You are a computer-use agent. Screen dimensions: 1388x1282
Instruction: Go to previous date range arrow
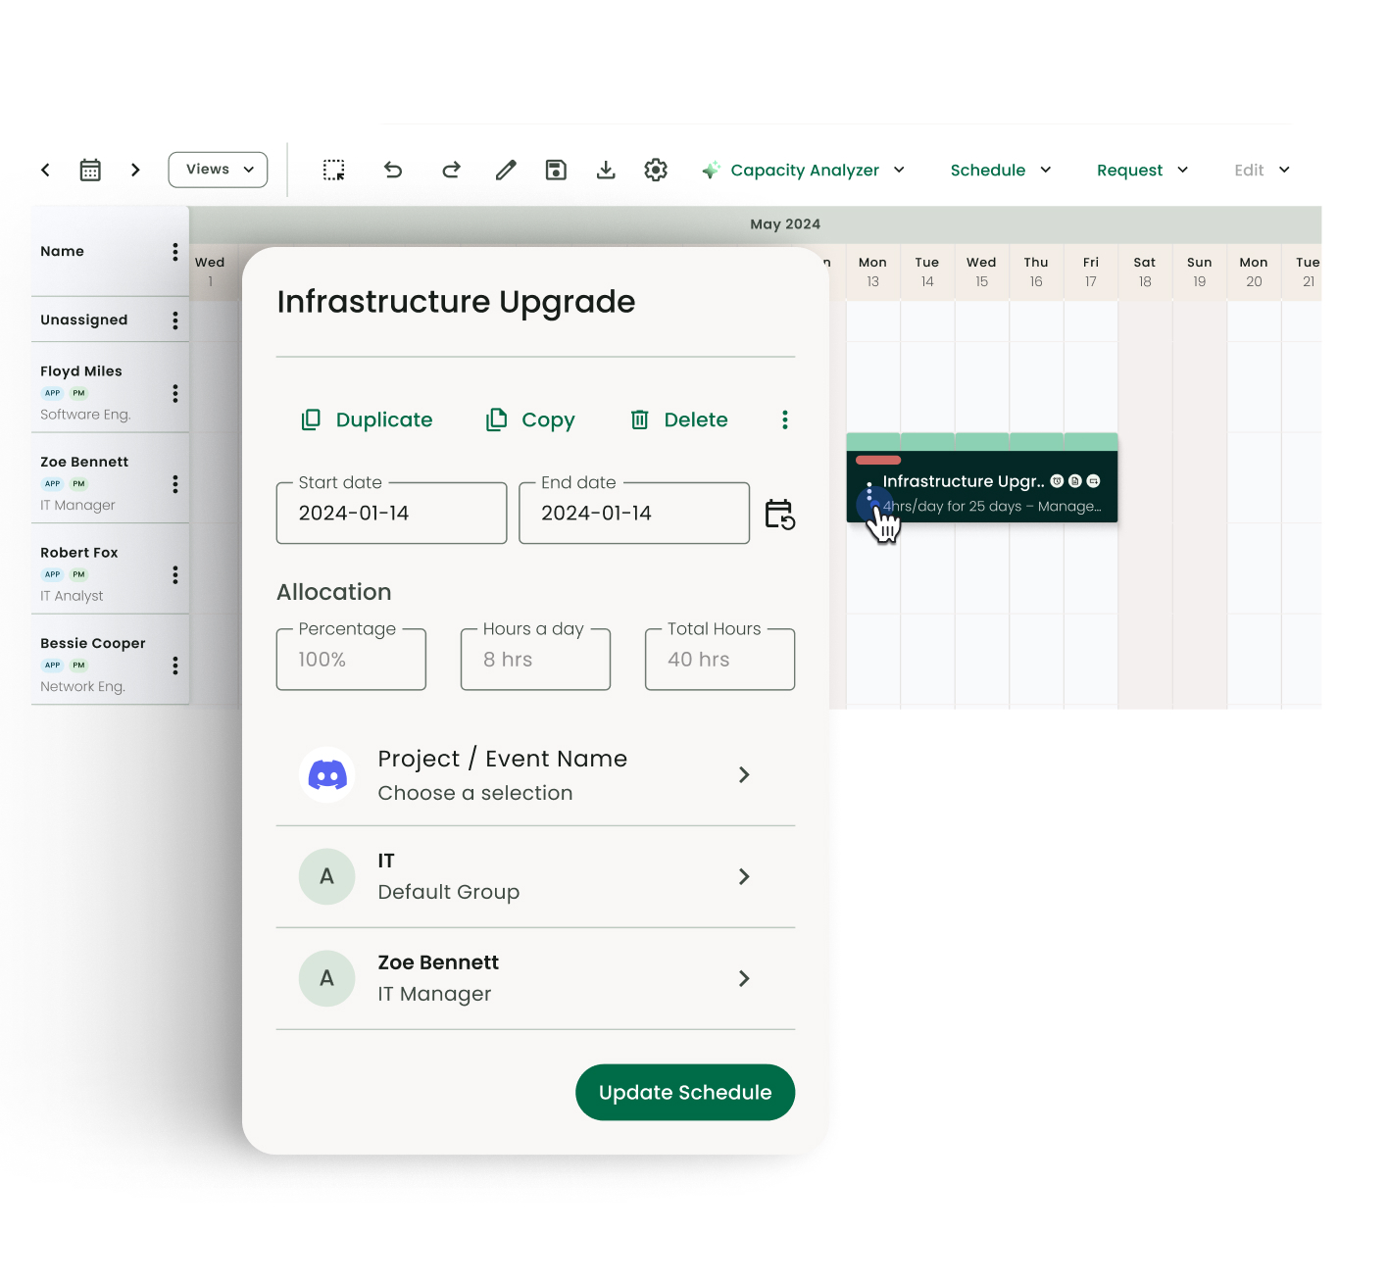[45, 170]
